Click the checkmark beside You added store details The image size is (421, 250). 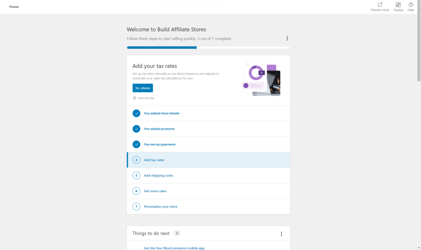[x=136, y=113]
